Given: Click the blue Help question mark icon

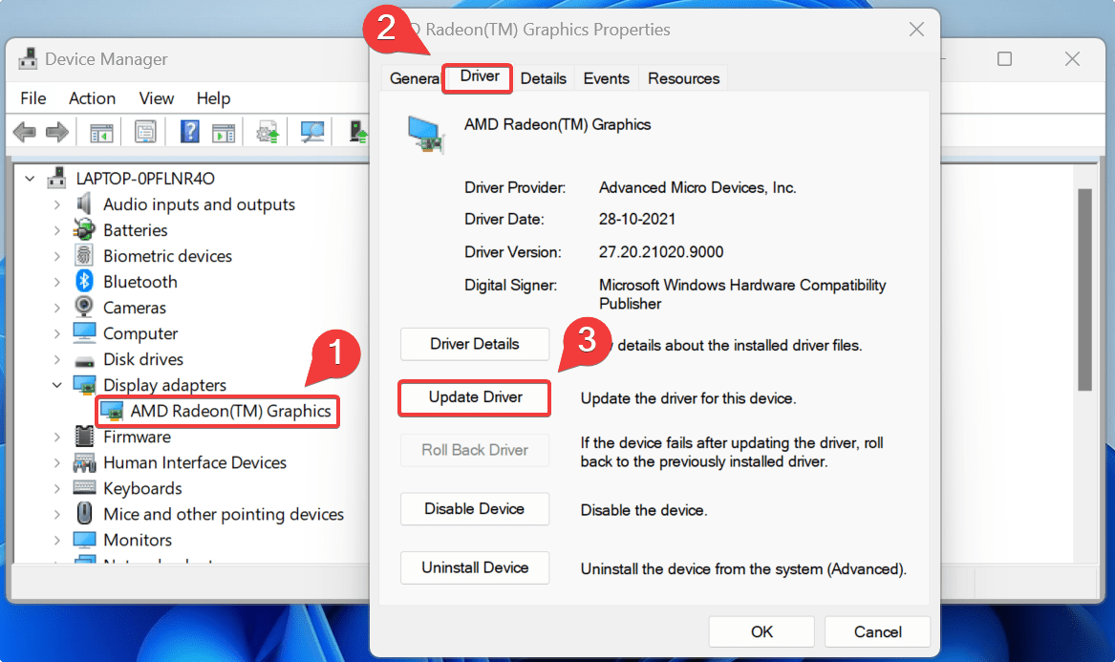Looking at the screenshot, I should pyautogui.click(x=189, y=131).
